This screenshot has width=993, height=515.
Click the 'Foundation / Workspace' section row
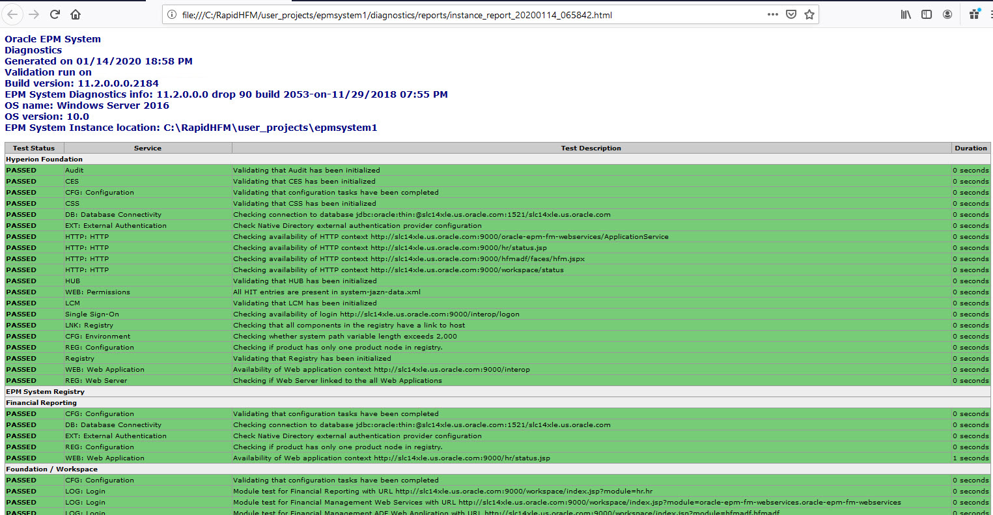[x=497, y=469]
